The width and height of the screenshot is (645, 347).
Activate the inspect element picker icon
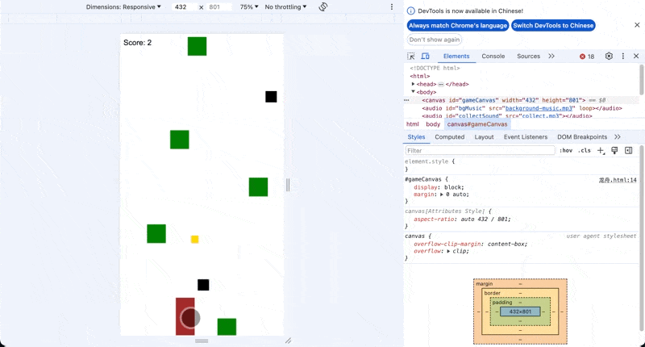point(411,56)
